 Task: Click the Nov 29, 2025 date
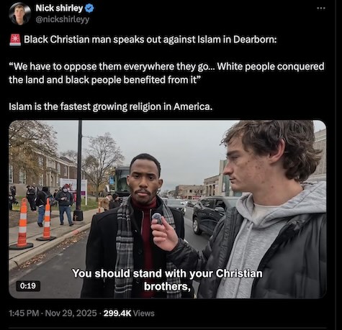(71, 313)
